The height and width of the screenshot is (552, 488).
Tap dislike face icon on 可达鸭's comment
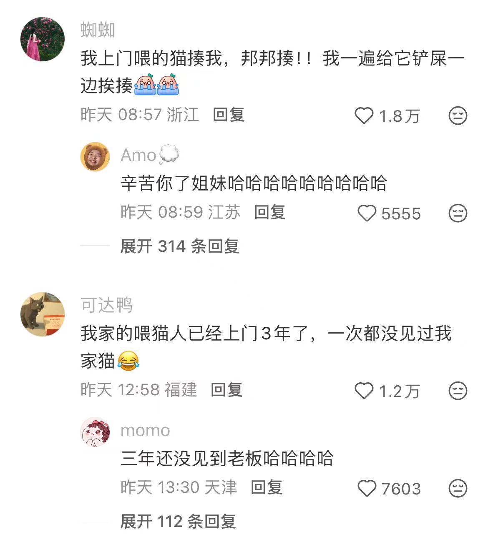pyautogui.click(x=458, y=391)
